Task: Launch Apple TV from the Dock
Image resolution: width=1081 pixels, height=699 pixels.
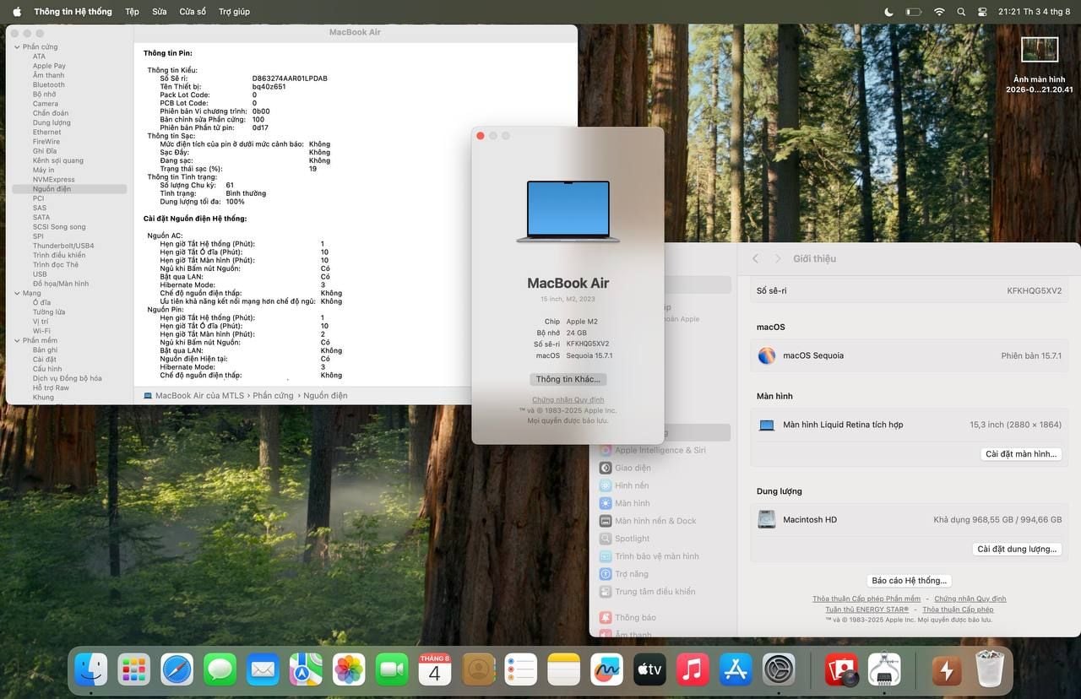Action: 649,670
